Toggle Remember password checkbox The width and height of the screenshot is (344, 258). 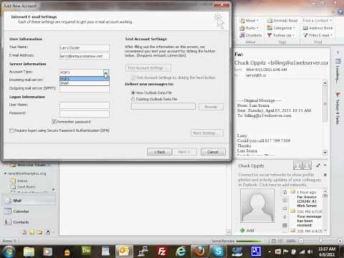point(54,122)
